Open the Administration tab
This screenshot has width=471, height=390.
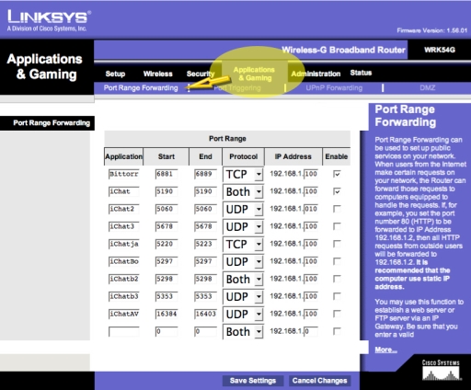[316, 74]
